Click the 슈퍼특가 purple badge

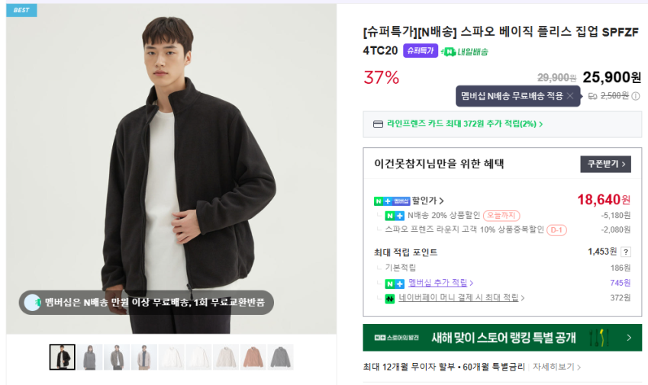421,51
